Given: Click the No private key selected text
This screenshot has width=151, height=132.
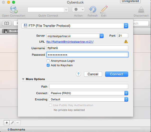Looking at the screenshot, I should click(x=69, y=110).
